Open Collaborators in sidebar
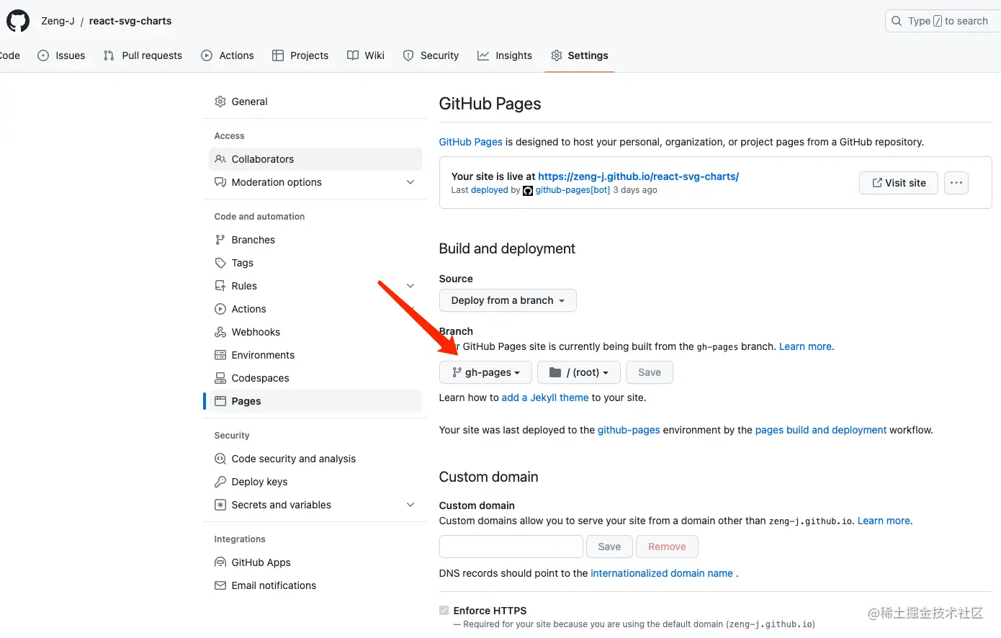The height and width of the screenshot is (638, 1001). (315, 159)
